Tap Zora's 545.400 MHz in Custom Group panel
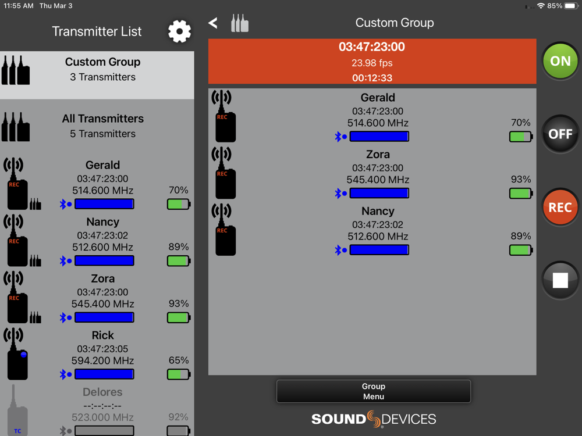 tap(378, 180)
